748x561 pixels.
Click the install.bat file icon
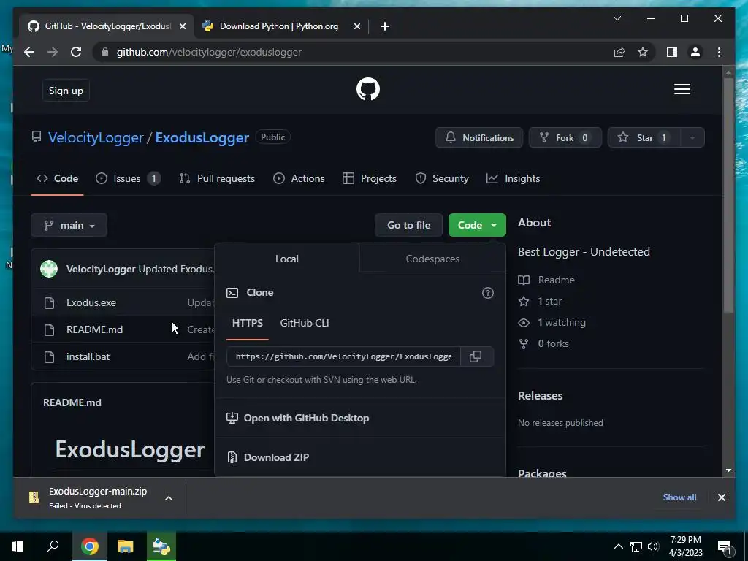click(49, 356)
